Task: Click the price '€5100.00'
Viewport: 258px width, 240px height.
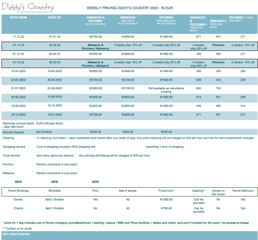Action: [128, 88]
